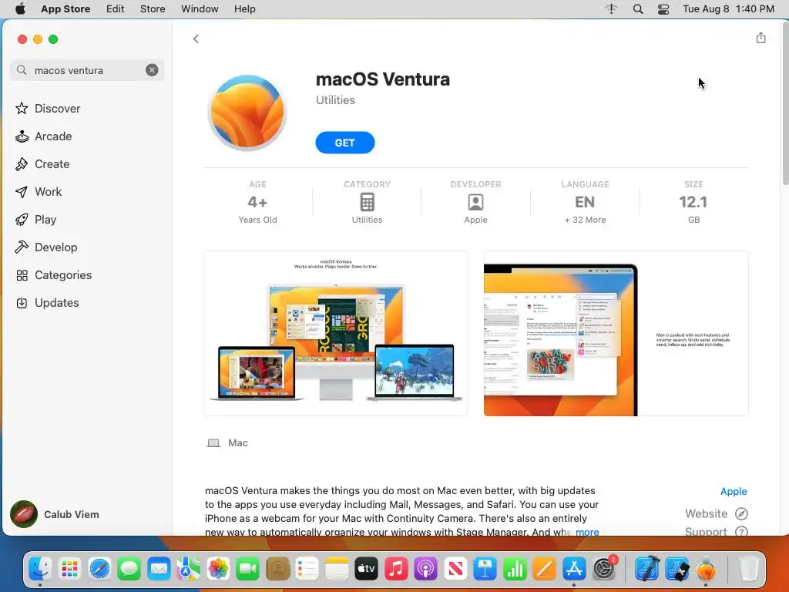This screenshot has width=789, height=592.
Task: Click inside the macos ventura search field
Action: [86, 70]
